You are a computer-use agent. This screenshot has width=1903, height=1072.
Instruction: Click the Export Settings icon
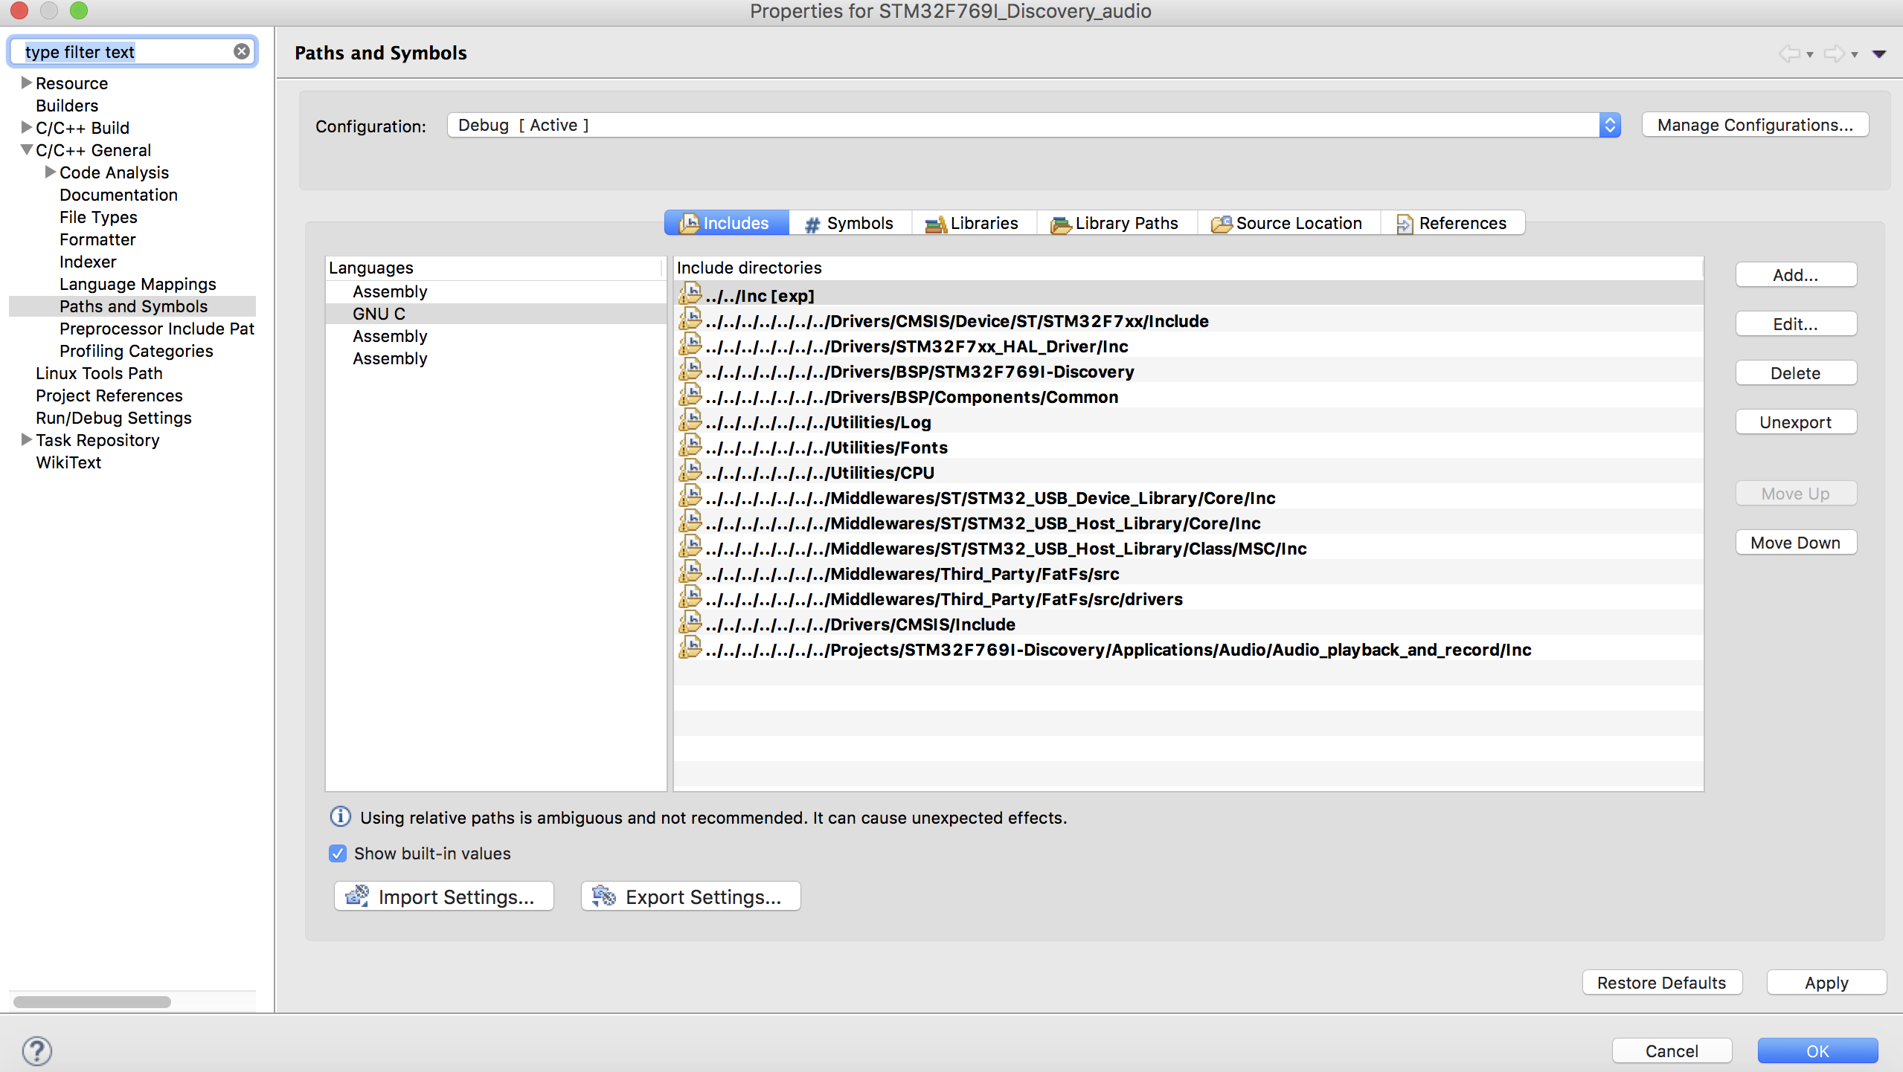604,897
